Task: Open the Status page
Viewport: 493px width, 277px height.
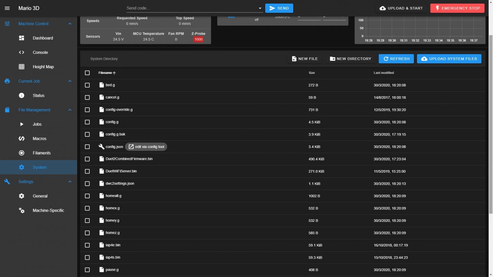Action: coord(38,96)
